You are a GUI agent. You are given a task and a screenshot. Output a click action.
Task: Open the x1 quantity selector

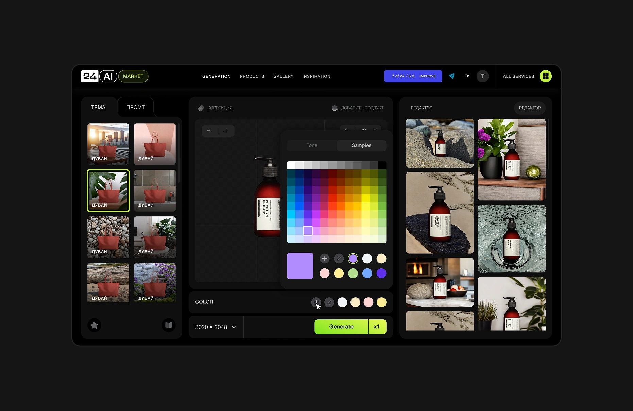[377, 327]
